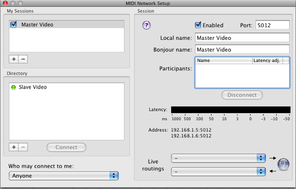The width and height of the screenshot is (296, 189).
Task: Add a new session with the My Sessions plus button
Action: (x=14, y=59)
